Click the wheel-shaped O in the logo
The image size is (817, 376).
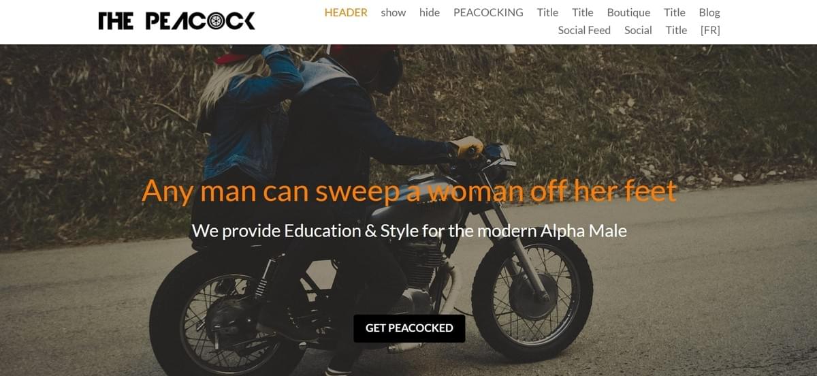216,21
